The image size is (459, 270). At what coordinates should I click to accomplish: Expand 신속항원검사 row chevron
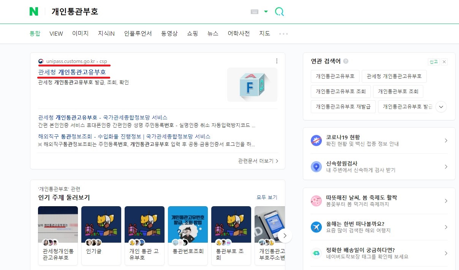pos(446,167)
